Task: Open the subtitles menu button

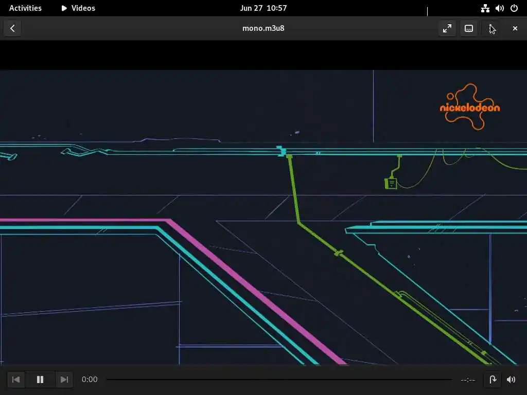Action: 468,28
